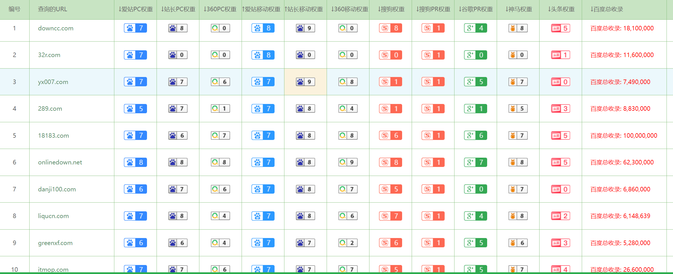Screen dimensions: 673x274
Task: Sort by 搜狗权重 column header
Action: pyautogui.click(x=391, y=9)
